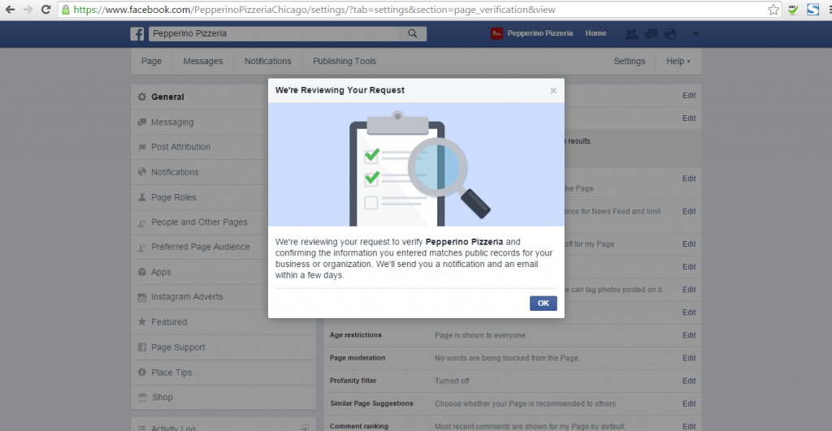
Task: Edit Profanity filter setting
Action: click(689, 381)
